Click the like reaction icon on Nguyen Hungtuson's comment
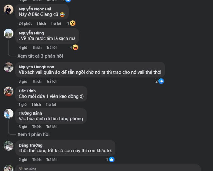The width and height of the screenshot is (213, 171). point(161,81)
